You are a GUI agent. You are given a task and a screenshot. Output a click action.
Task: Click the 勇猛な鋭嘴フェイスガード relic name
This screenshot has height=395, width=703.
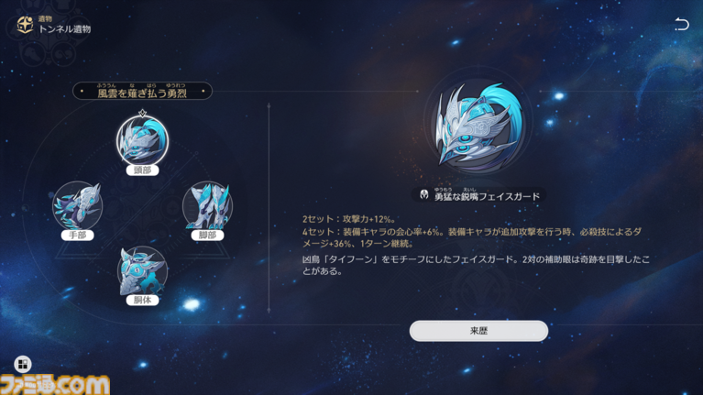point(487,196)
